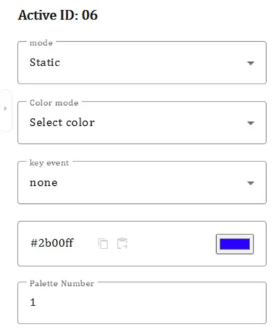278x334 pixels.
Task: Open the mode dropdown arrow
Action: [251, 63]
